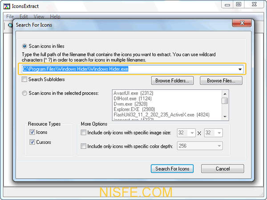Open the Edit menu
The height and width of the screenshot is (200, 267).
click(x=24, y=16)
